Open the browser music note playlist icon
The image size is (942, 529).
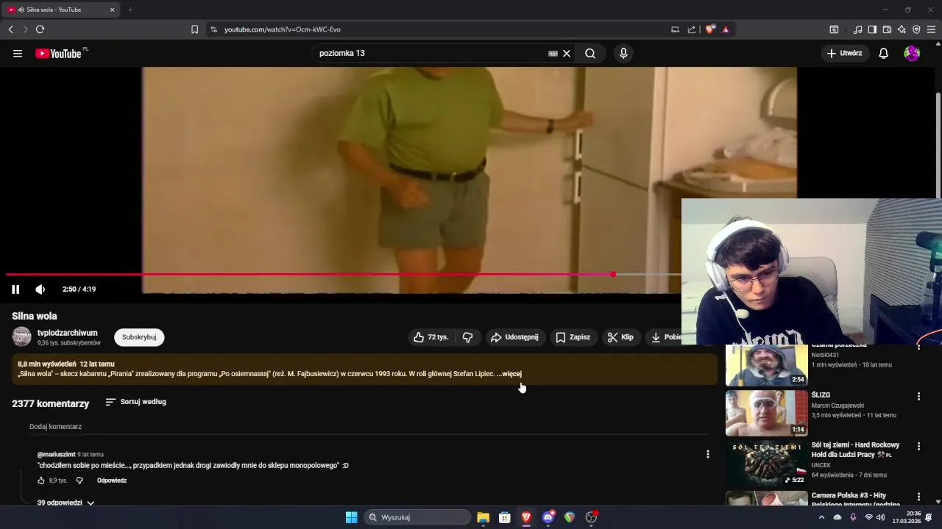857,29
